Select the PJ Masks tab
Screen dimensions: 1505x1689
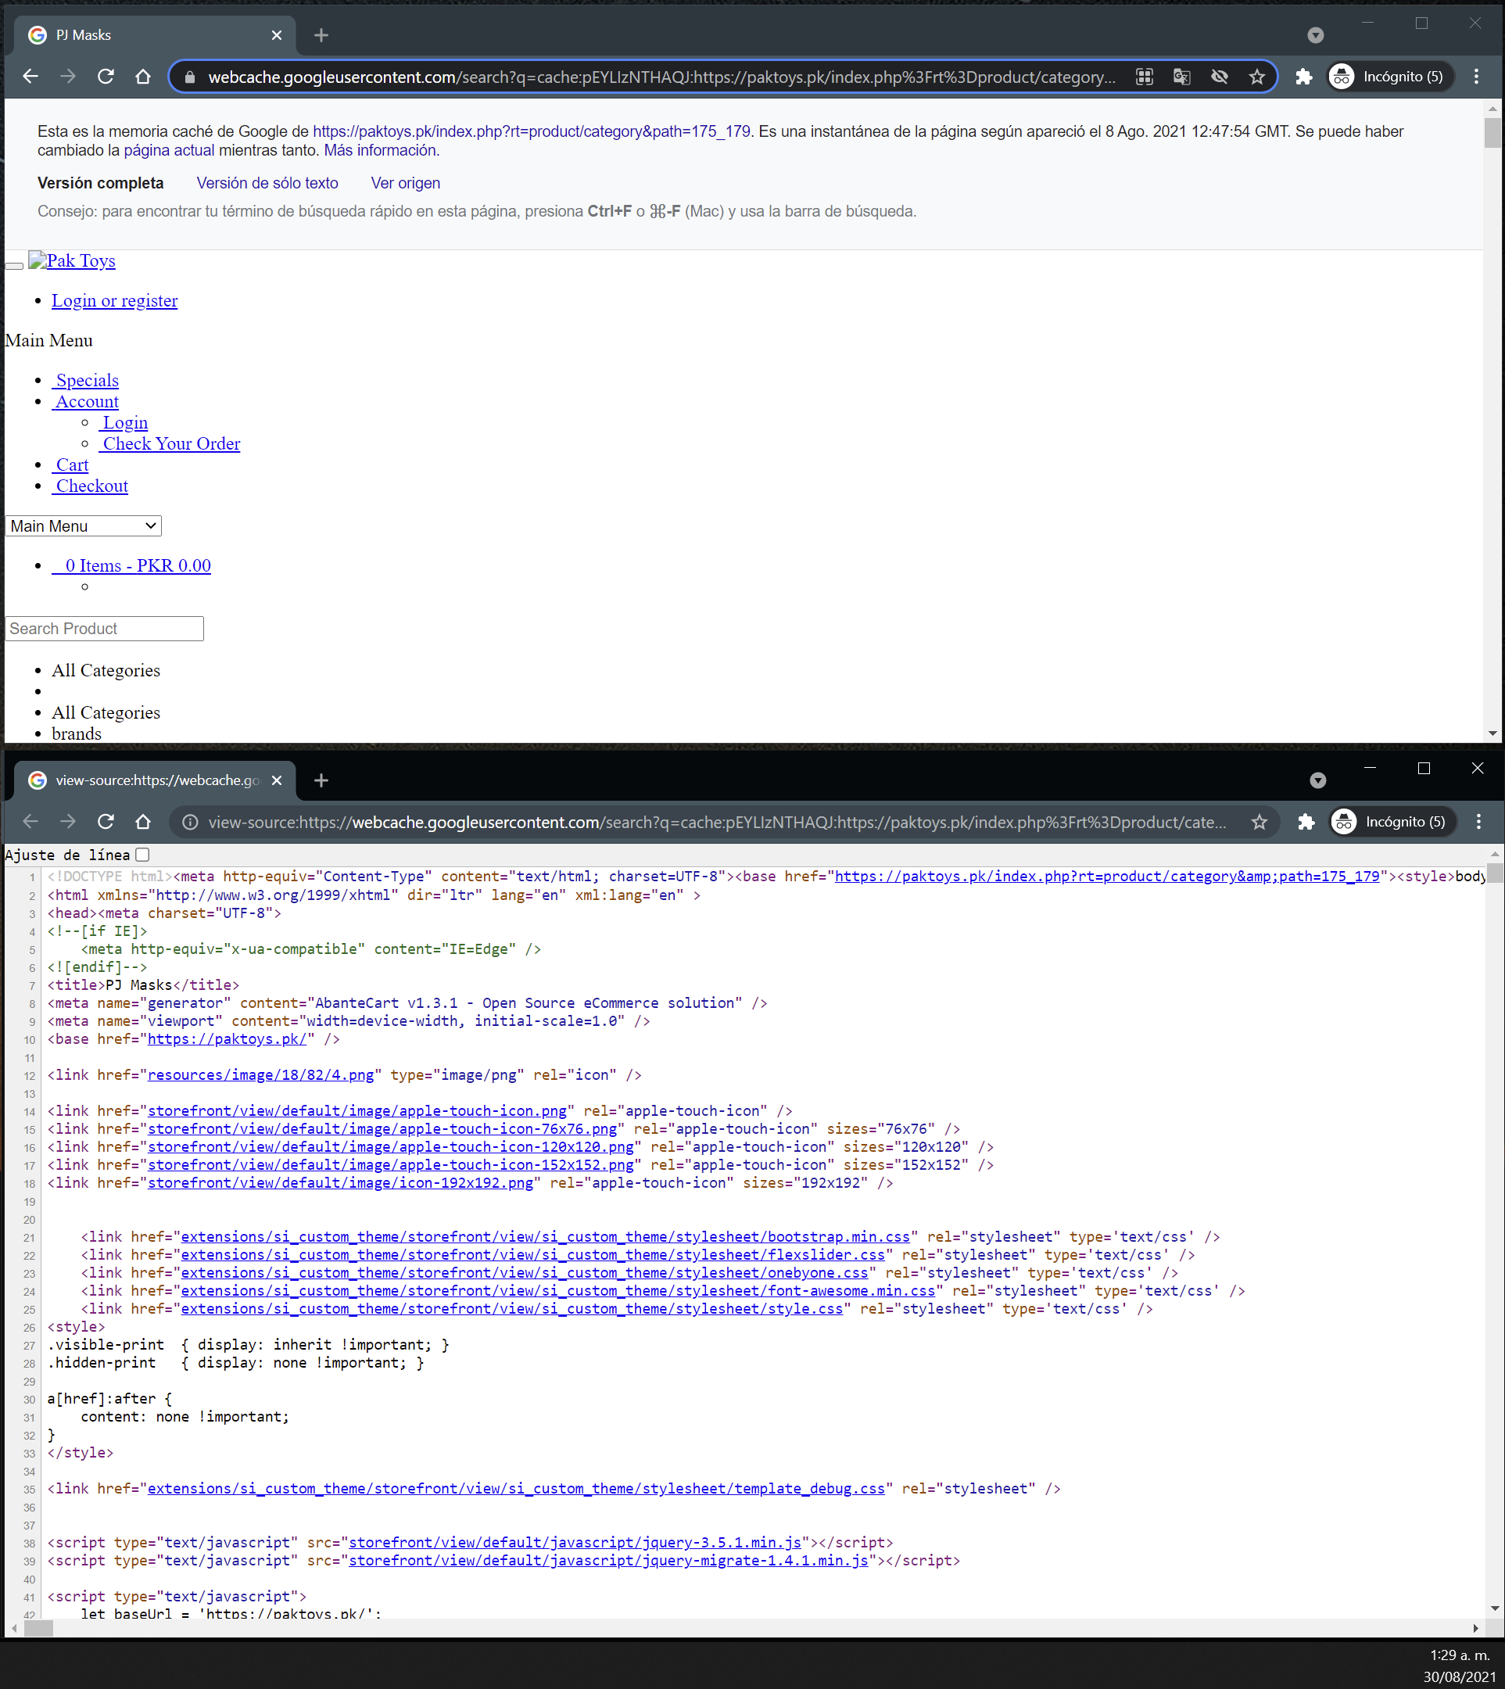147,34
